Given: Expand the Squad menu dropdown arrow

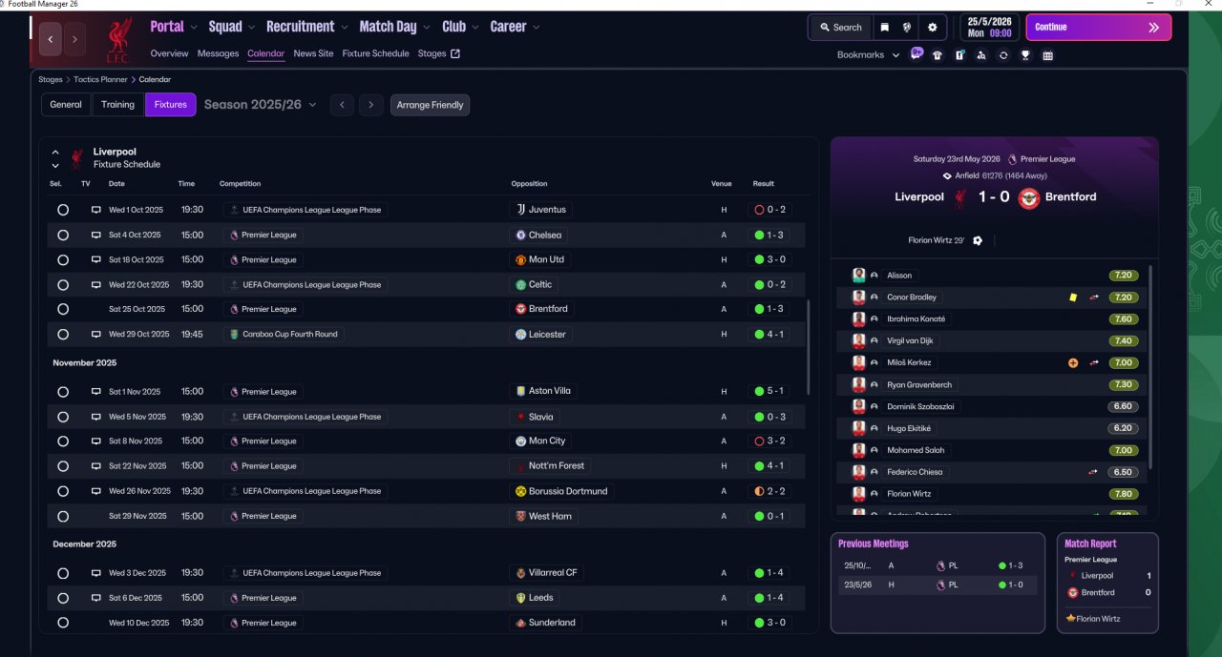Looking at the screenshot, I should pyautogui.click(x=253, y=28).
